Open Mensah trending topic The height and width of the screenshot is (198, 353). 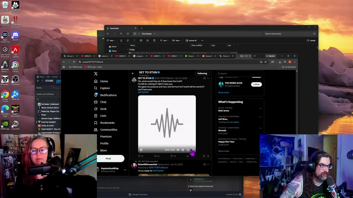pos(222,130)
